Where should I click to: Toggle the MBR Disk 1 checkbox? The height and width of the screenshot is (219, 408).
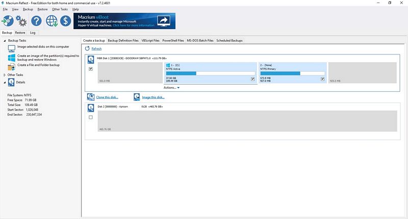point(91,69)
